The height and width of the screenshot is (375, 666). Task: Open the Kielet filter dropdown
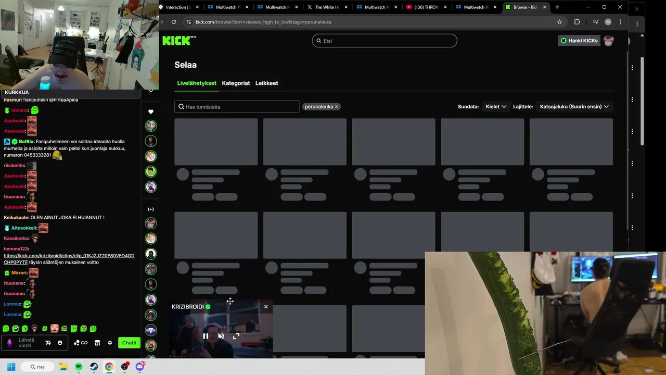496,107
